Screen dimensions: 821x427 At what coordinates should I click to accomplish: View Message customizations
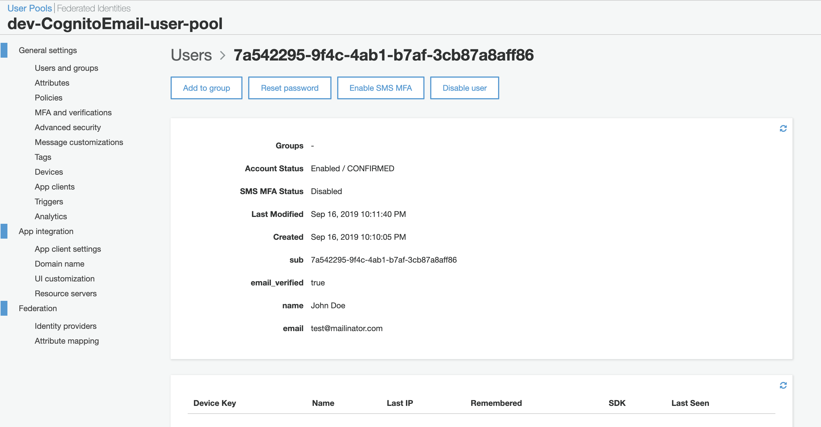[x=79, y=142]
